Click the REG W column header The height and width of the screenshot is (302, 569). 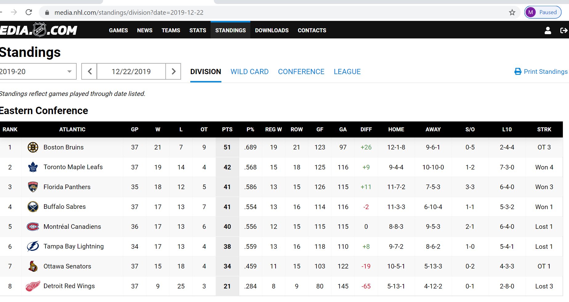(x=273, y=129)
